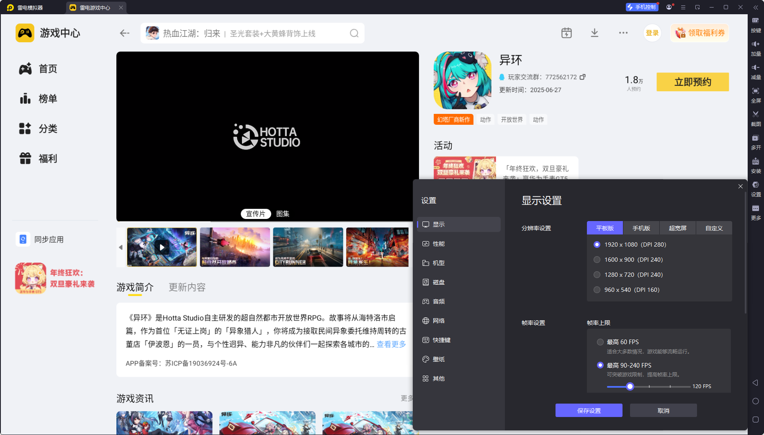Screen dimensions: 764x435
Task: Open the downloads icon in header
Action: pos(594,33)
